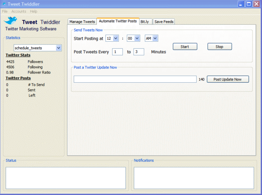Minimize the Tweet Twiddler window

pyautogui.click(x=241, y=4)
